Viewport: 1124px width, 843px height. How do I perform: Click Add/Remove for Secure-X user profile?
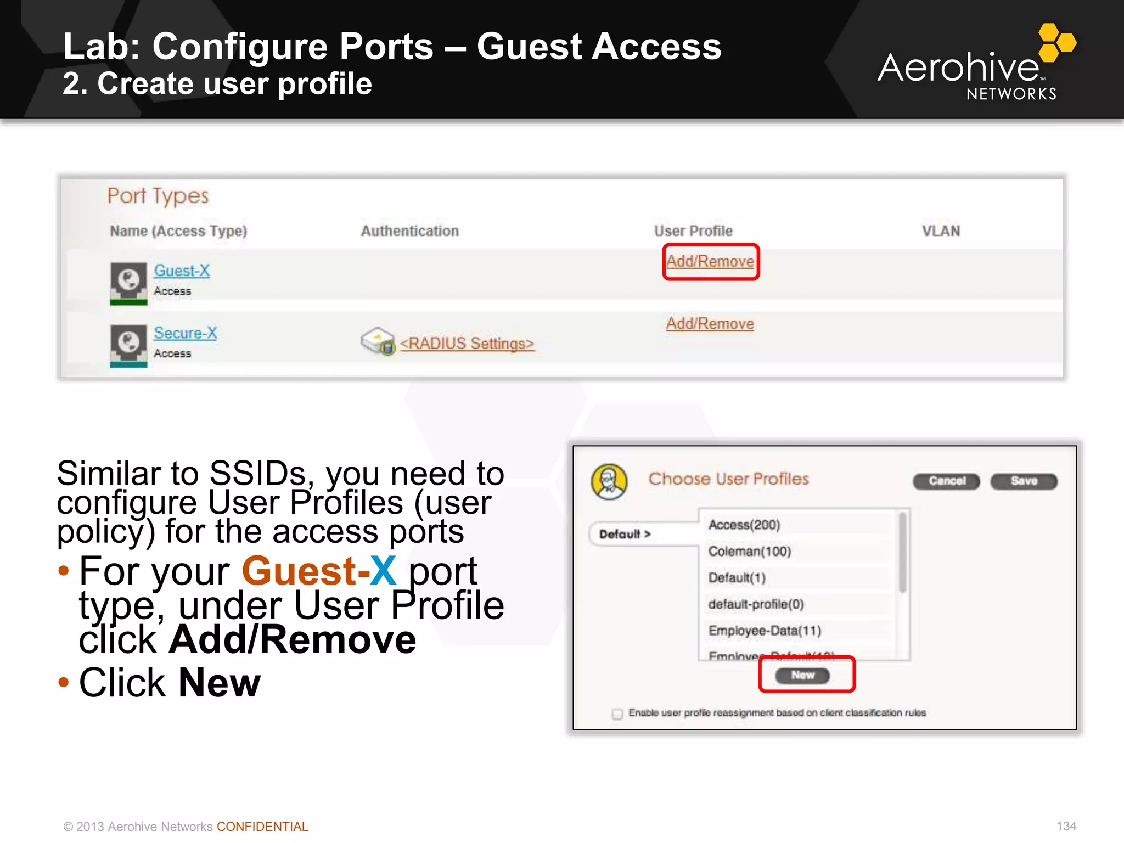coord(710,324)
